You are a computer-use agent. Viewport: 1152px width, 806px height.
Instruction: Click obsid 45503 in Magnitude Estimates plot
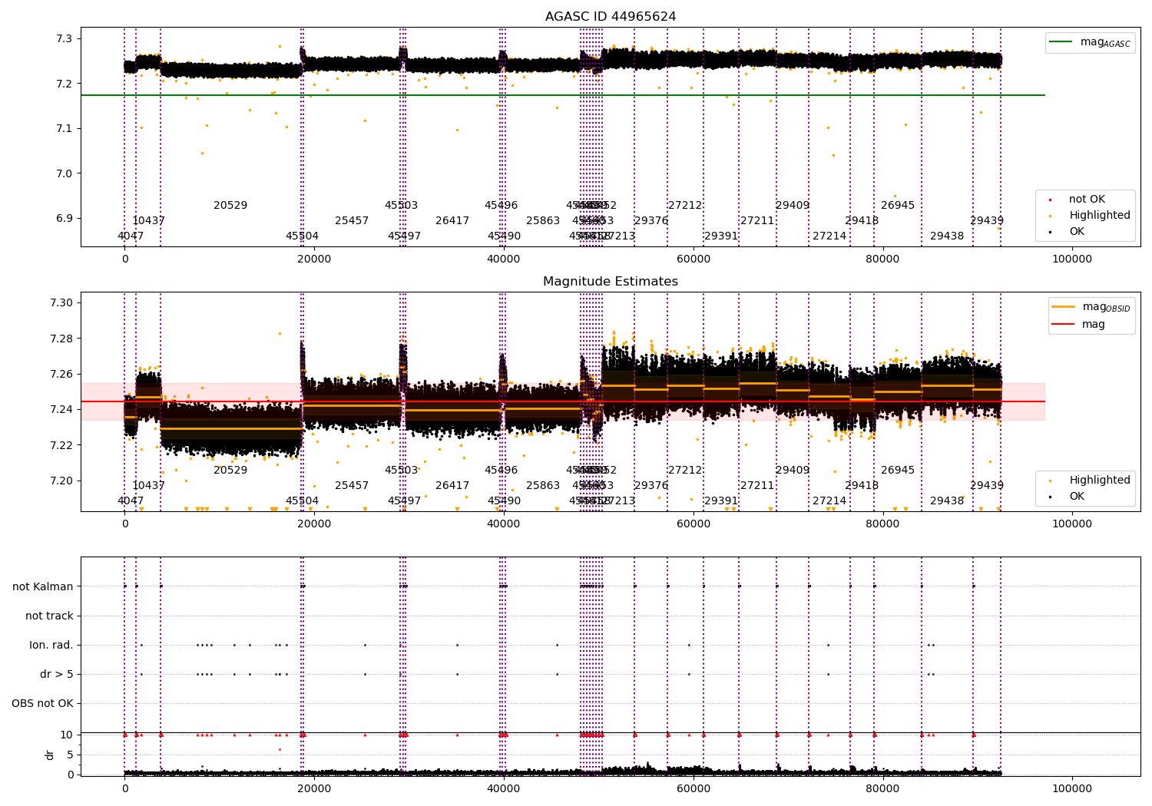pos(401,471)
